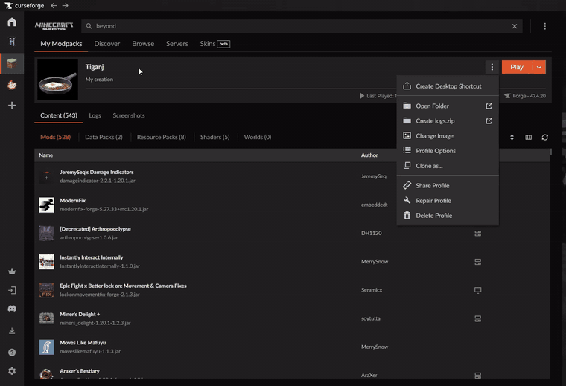Image resolution: width=566 pixels, height=386 pixels.
Task: Sort by the Author column header
Action: point(369,155)
